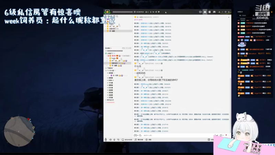Select the red XXXX entry at tree bottom
Image resolution: width=275 pixels, height=155 pixels.
click(111, 102)
